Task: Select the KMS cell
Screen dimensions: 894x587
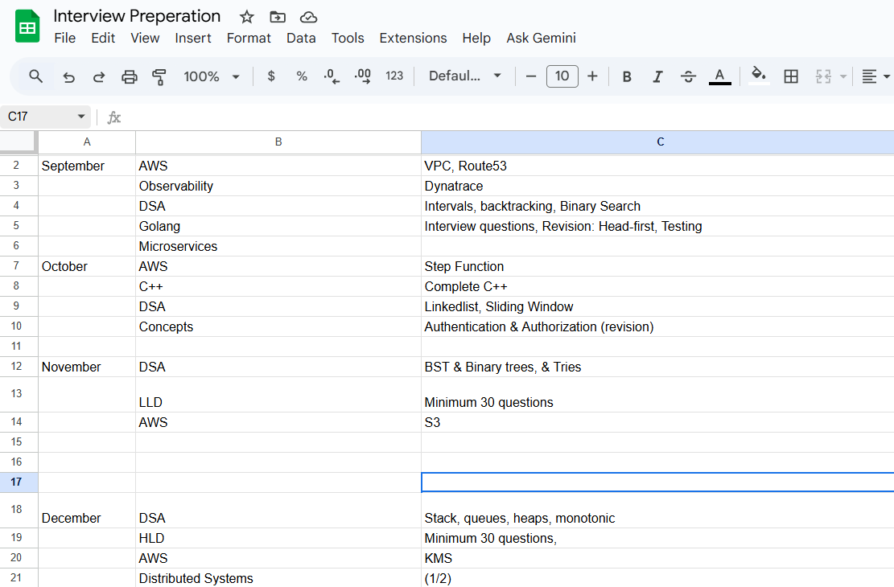Action: tap(657, 558)
